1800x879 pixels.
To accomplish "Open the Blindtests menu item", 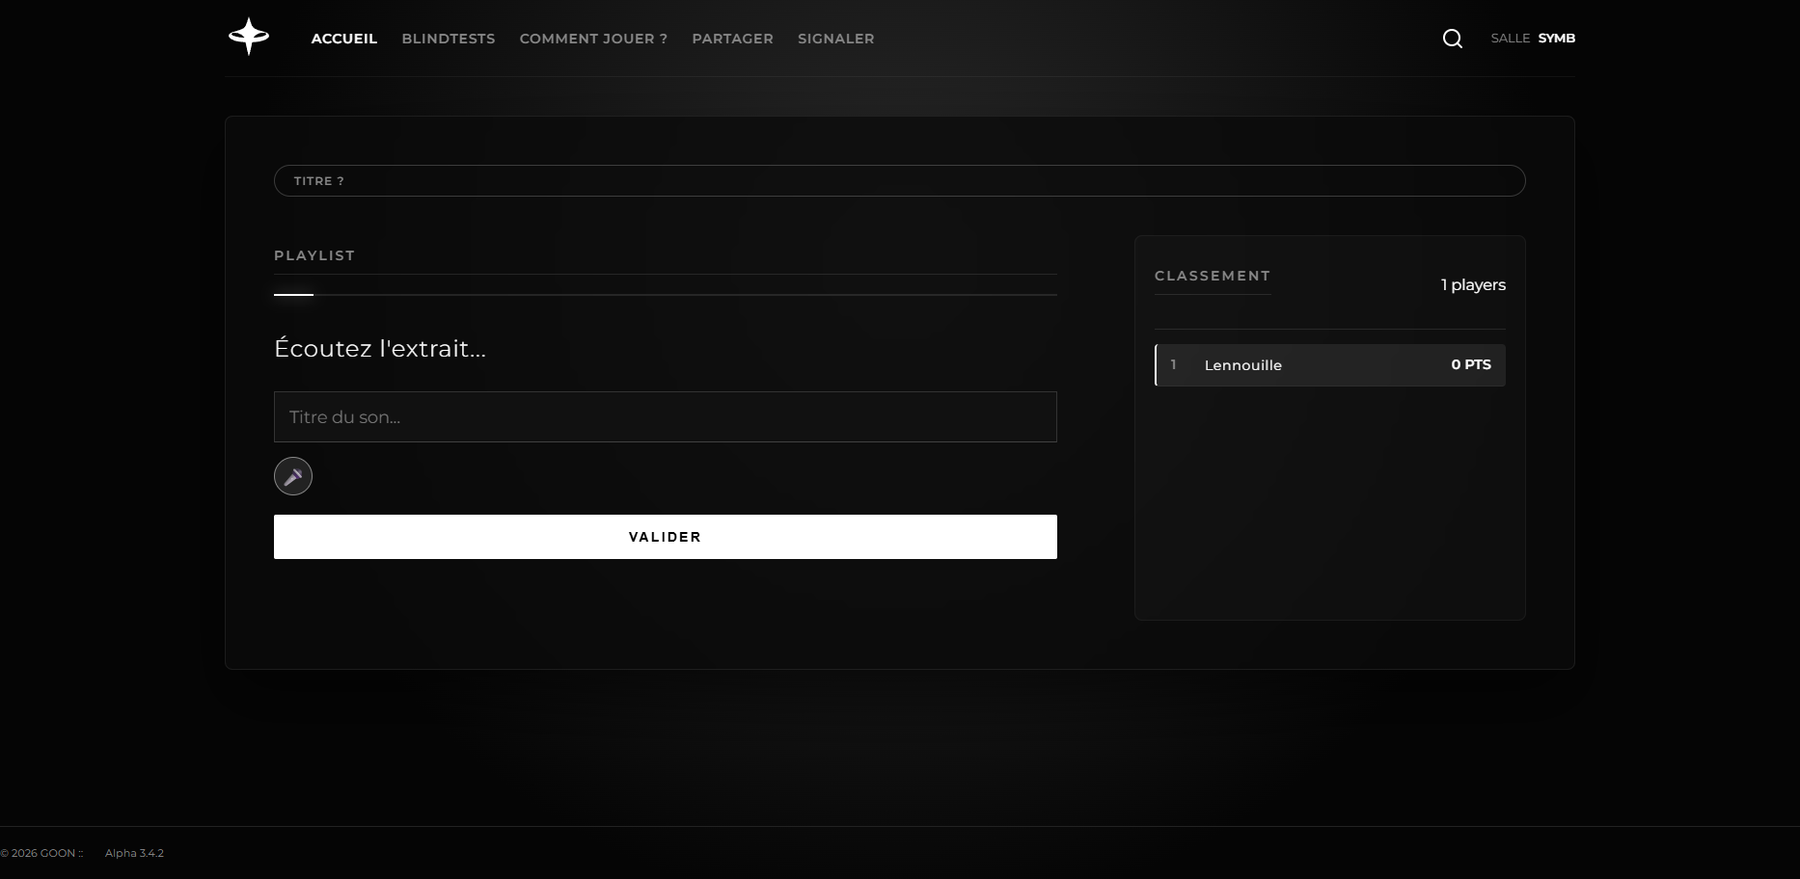I will coord(449,39).
